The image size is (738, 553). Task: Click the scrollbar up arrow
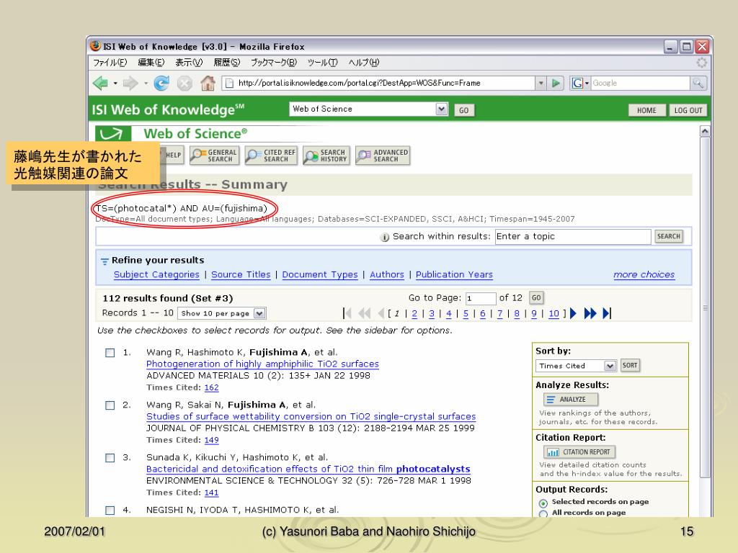tap(705, 132)
